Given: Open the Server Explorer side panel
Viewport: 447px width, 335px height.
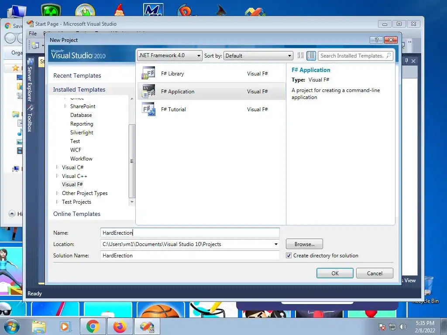Looking at the screenshot, I should point(30,80).
